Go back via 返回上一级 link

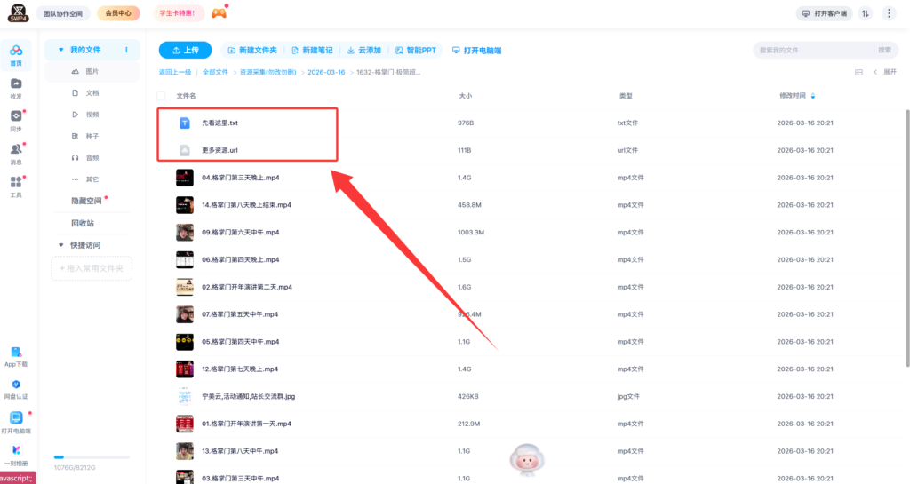click(x=175, y=73)
